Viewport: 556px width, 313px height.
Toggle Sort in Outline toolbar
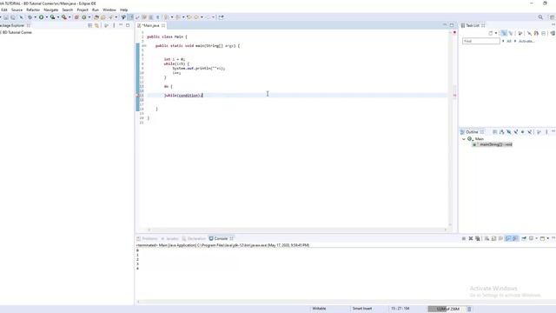coord(502,132)
